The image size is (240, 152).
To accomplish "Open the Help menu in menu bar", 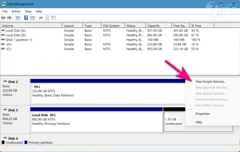I will coord(39,11).
